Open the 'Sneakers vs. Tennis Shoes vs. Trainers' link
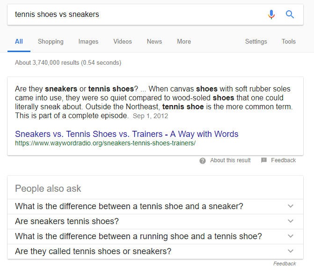This screenshot has height=271, width=314. click(x=127, y=134)
